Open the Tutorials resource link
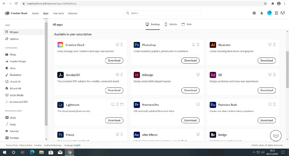289x156 pixels. click(x=12, y=131)
